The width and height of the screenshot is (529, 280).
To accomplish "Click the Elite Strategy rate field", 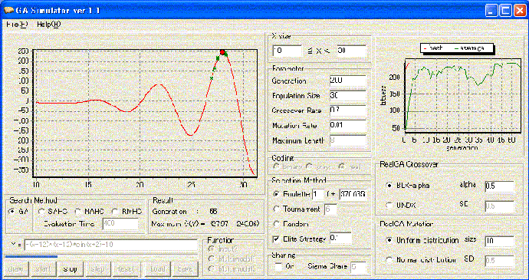I will coord(340,238).
